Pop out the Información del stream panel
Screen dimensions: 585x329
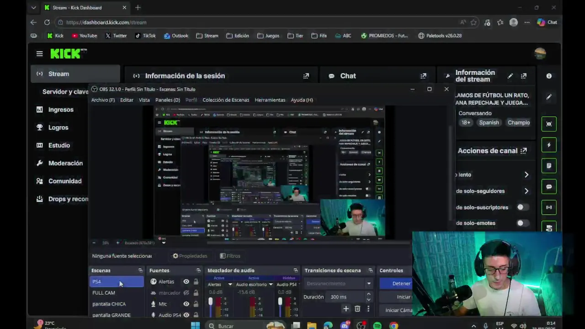point(524,76)
